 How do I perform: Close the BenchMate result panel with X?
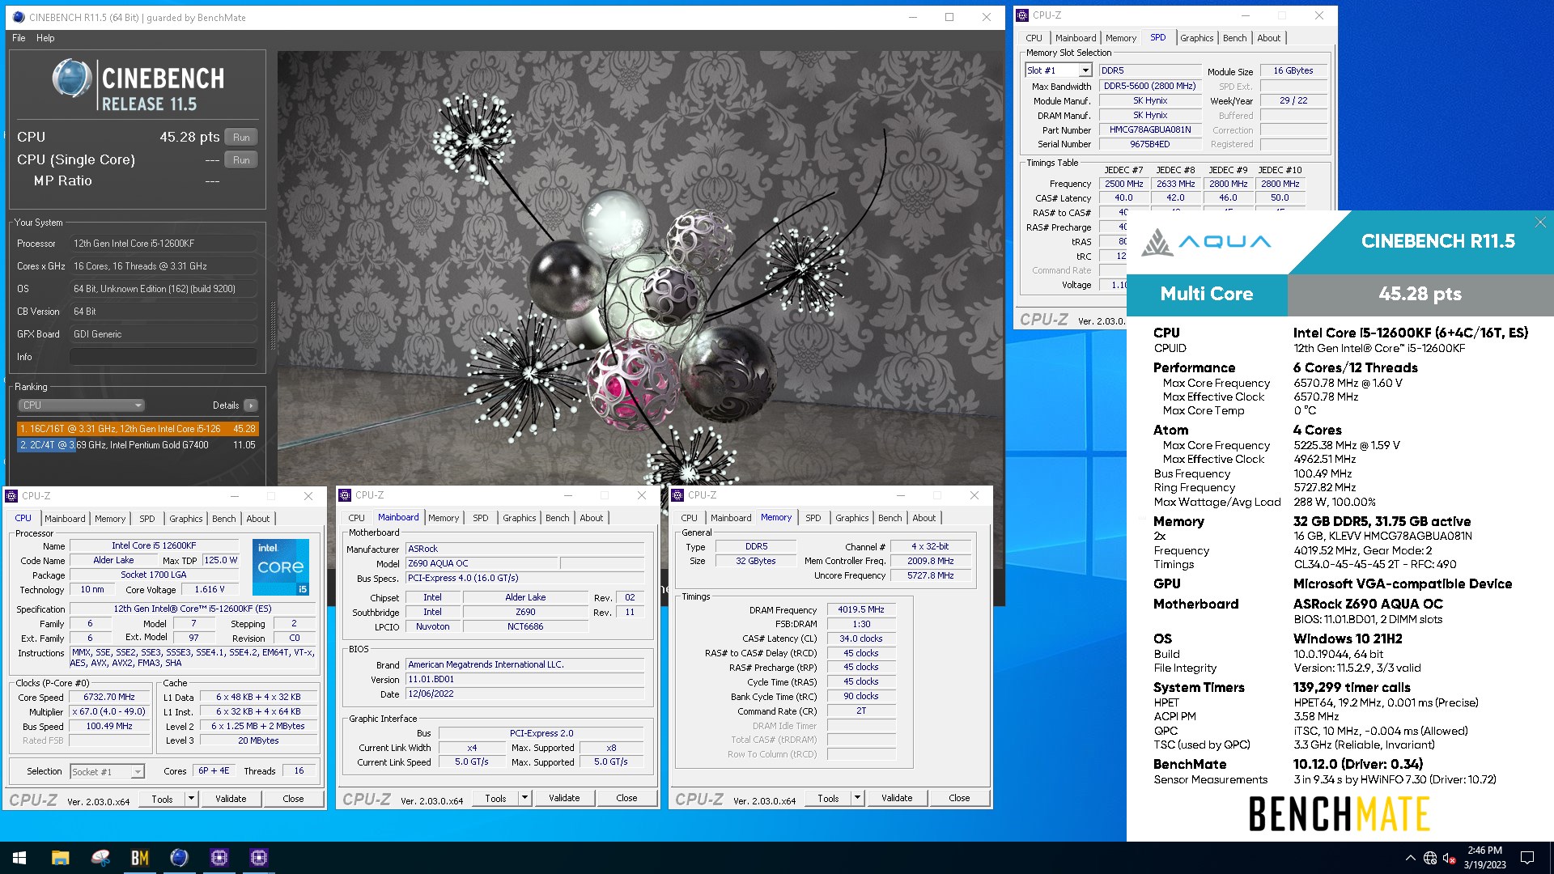click(x=1540, y=222)
